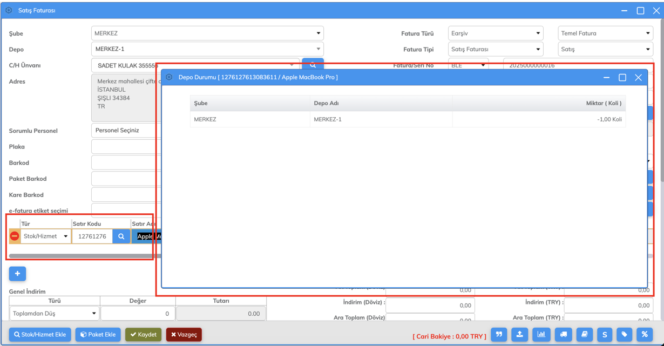
Task: Open the Şube dropdown showing MERKEZ
Action: tap(207, 33)
